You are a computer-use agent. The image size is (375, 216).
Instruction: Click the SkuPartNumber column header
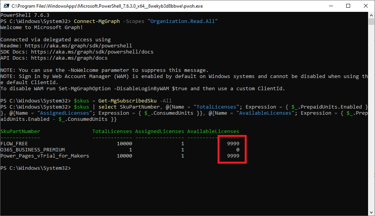tap(20, 131)
